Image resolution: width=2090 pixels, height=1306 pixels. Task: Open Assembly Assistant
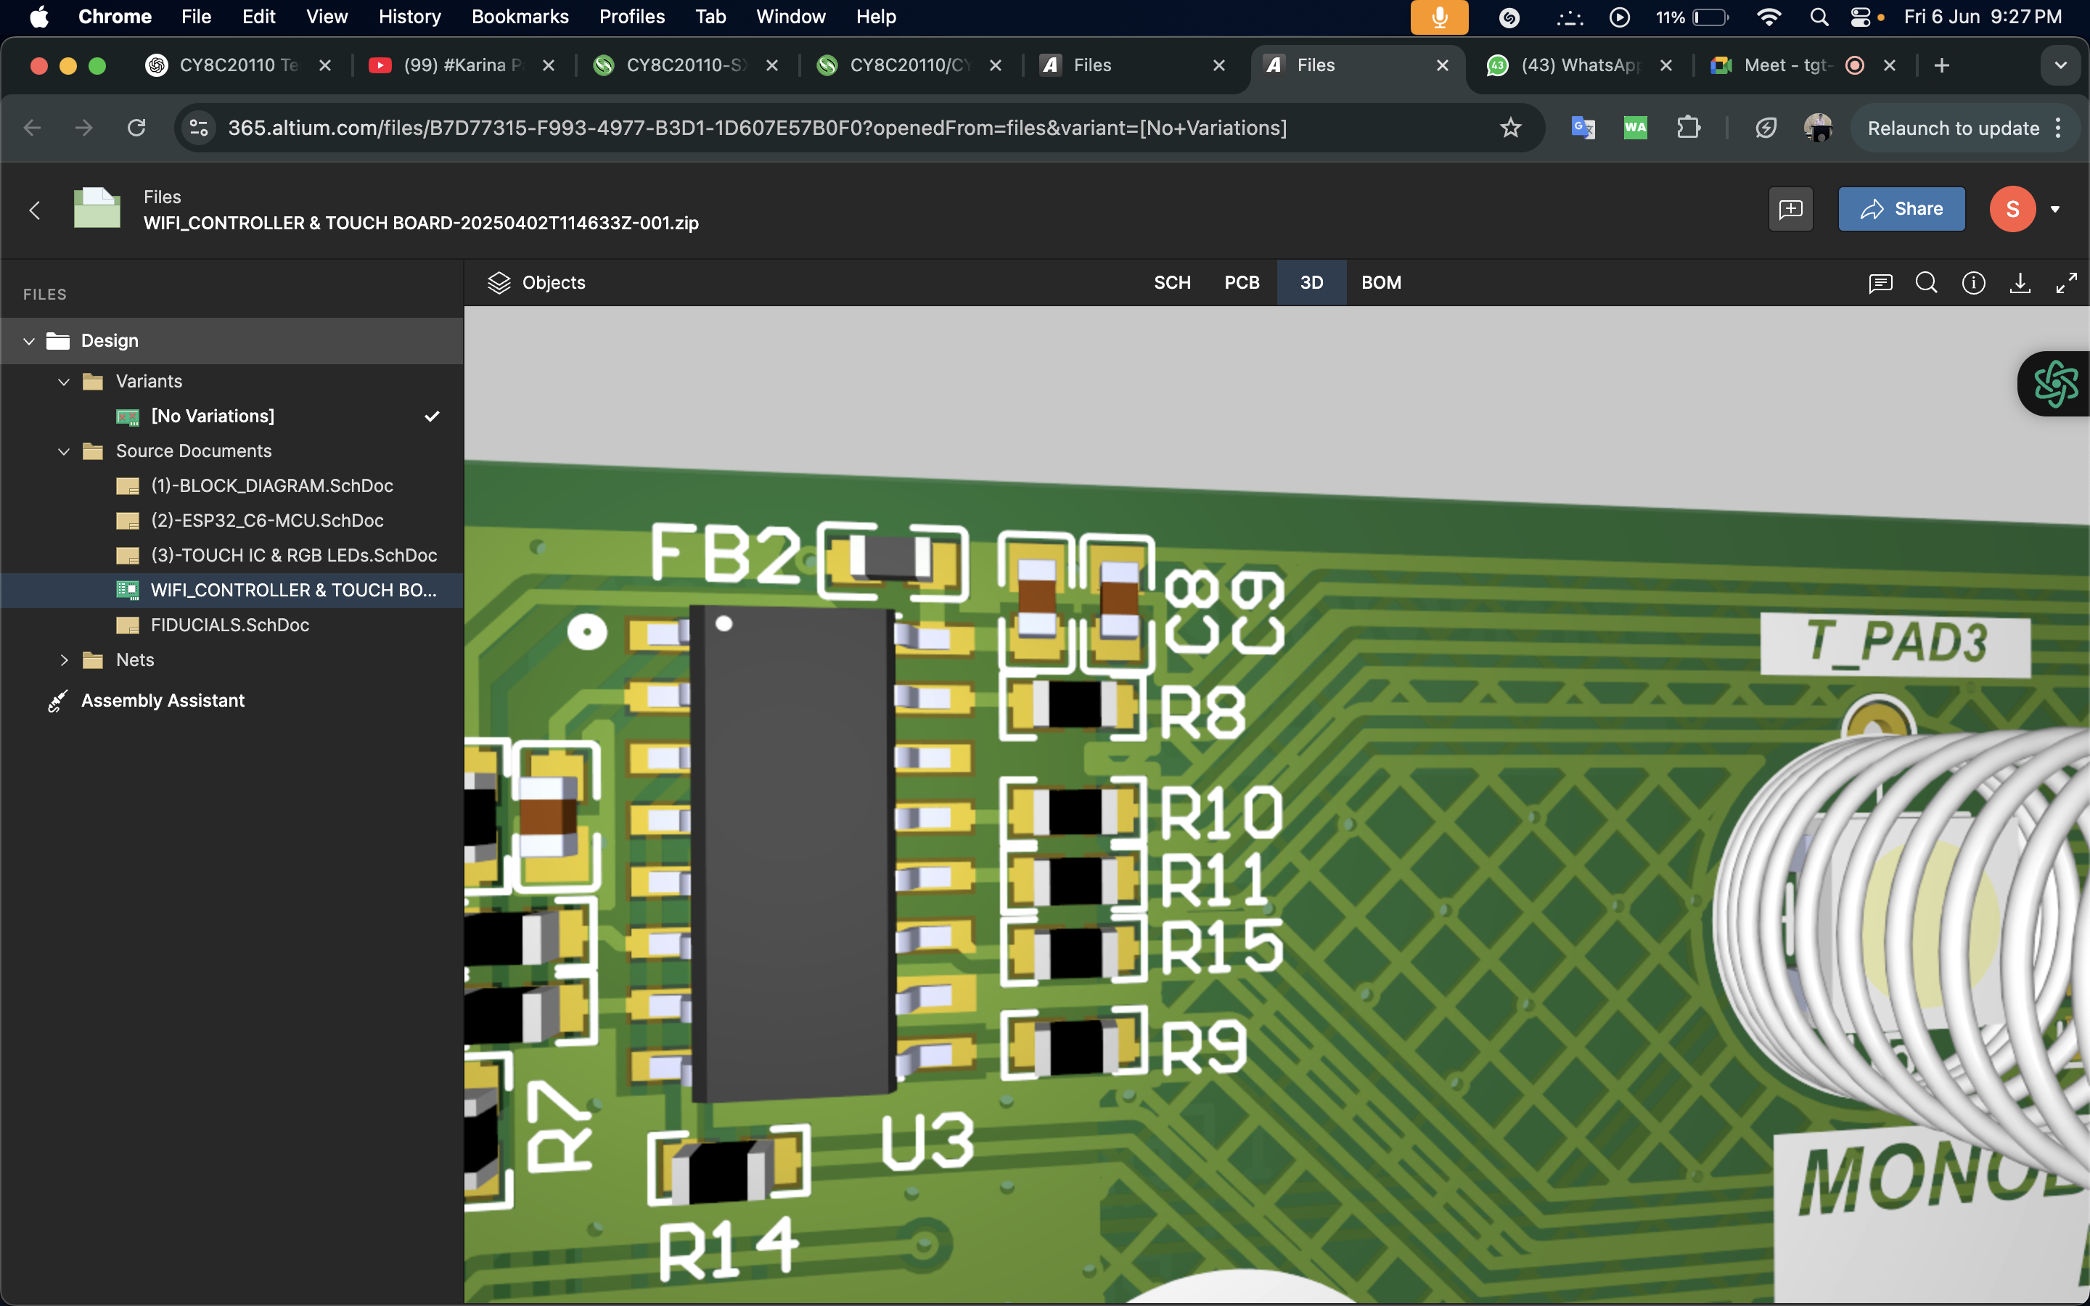tap(163, 700)
